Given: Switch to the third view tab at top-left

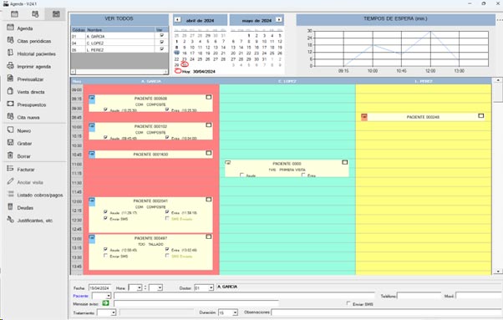Looking at the screenshot, I should (56, 14).
